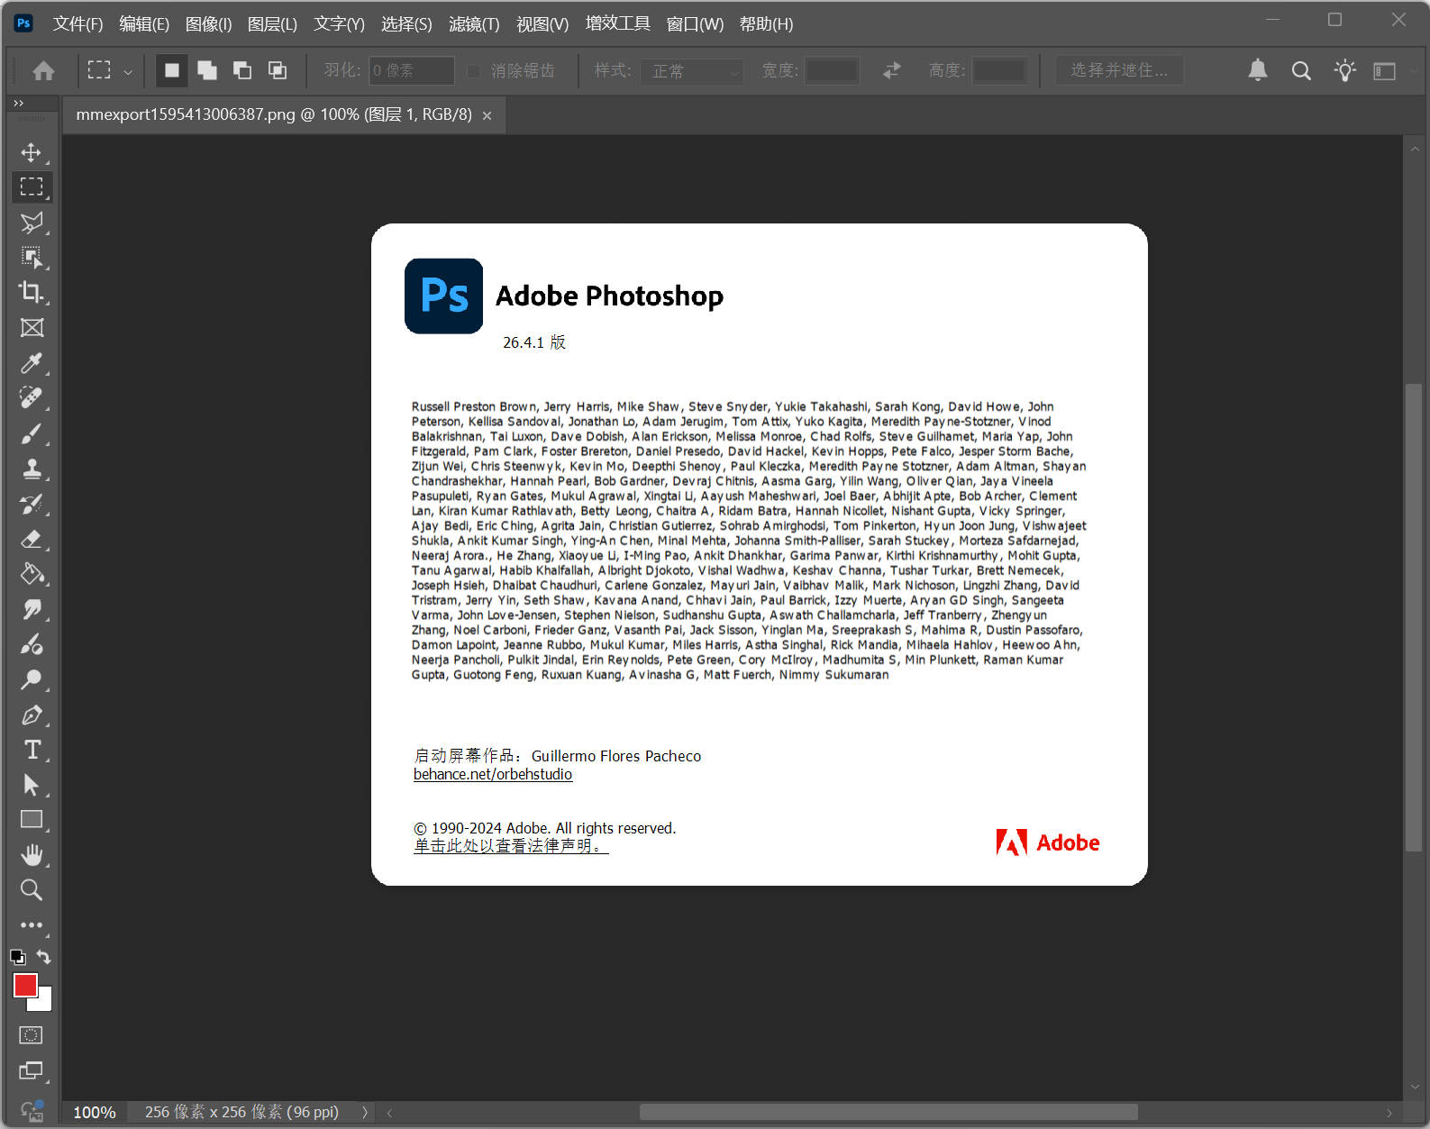Open the 图层(L) menu
Image resolution: width=1430 pixels, height=1129 pixels.
point(272,24)
